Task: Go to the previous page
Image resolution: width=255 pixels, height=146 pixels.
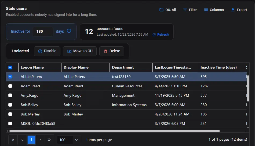Action: tap(22, 140)
